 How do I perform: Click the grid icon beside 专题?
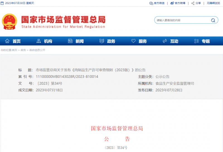click(197, 41)
